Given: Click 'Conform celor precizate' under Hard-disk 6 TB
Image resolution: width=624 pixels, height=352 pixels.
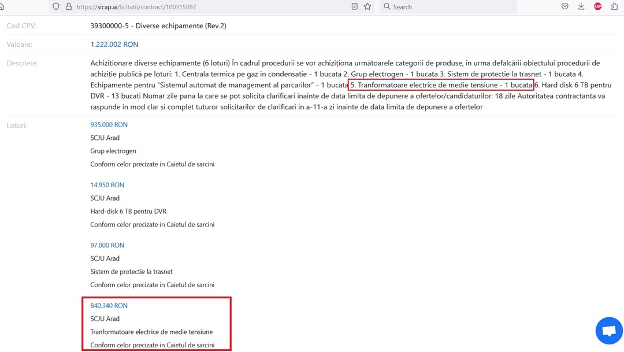Looking at the screenshot, I should pos(153,224).
